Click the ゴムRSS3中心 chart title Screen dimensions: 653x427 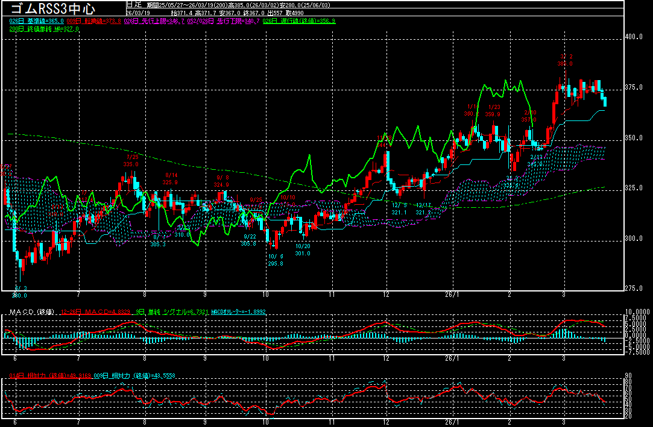pyautogui.click(x=52, y=8)
